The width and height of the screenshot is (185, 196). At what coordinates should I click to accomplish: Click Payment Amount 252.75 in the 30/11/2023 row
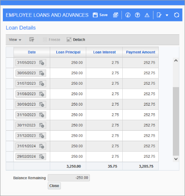click(x=149, y=125)
